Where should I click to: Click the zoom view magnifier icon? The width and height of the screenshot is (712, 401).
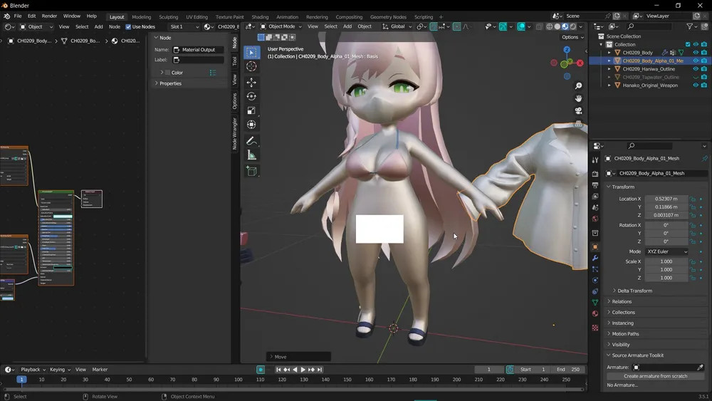pos(578,86)
